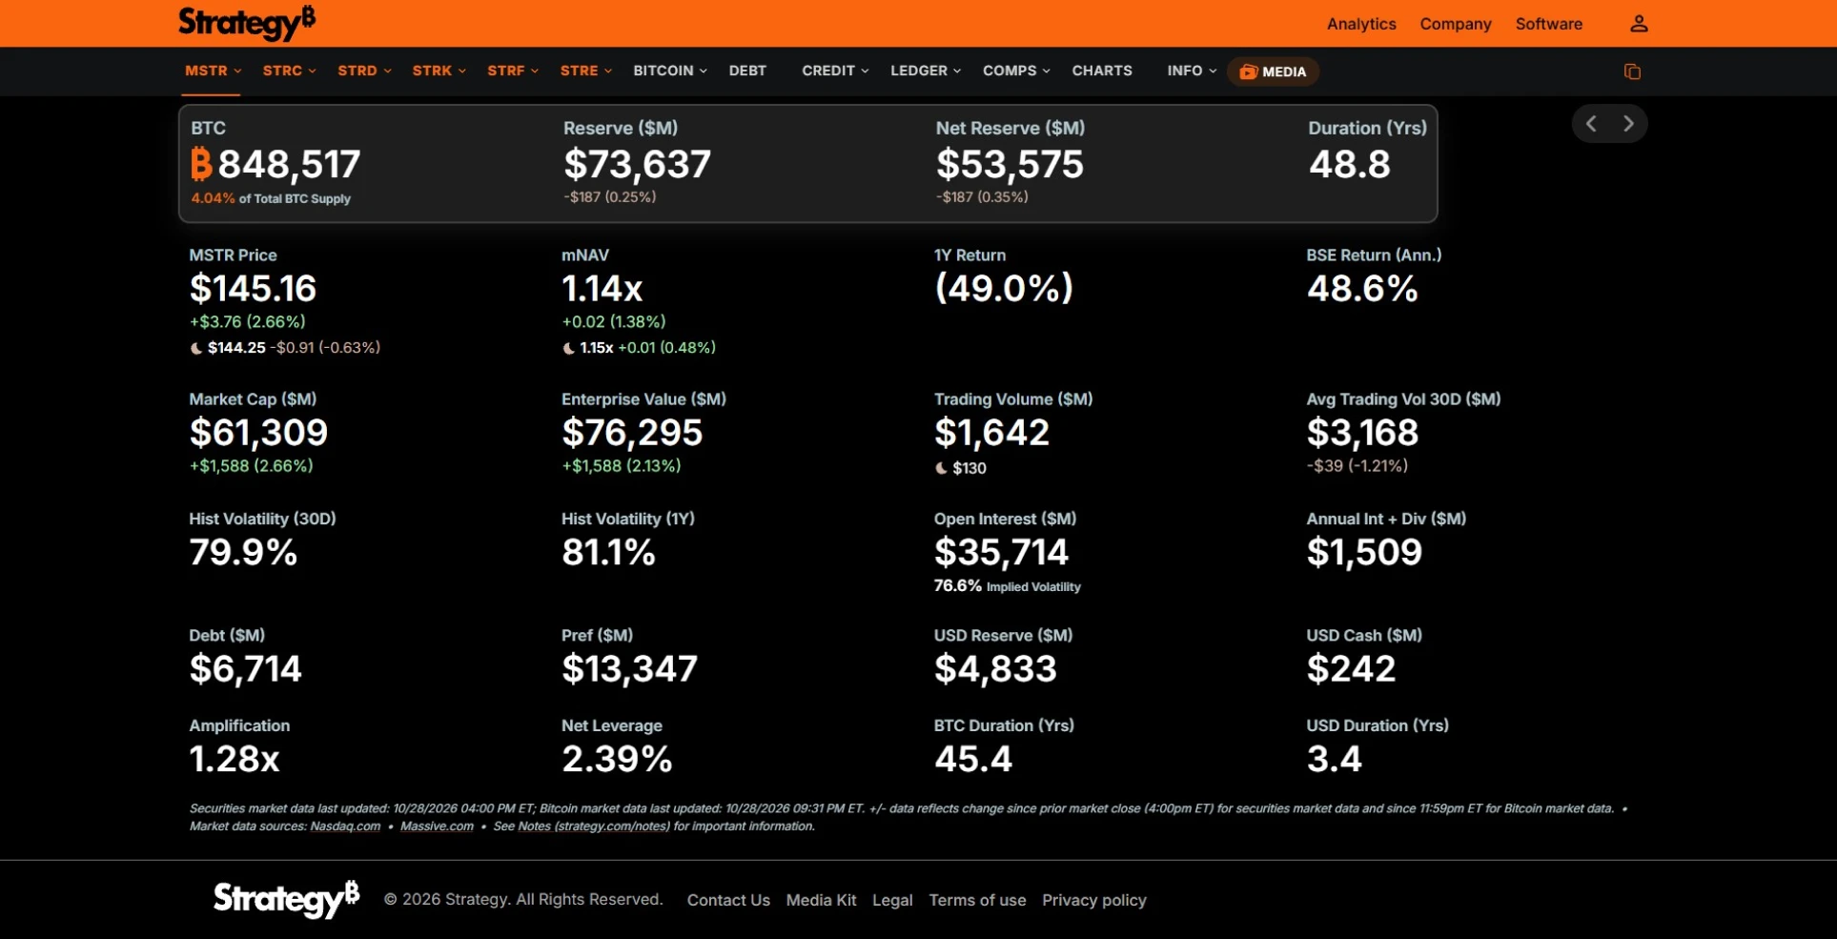Open the INFO menu
The width and height of the screenshot is (1837, 939).
tap(1192, 71)
